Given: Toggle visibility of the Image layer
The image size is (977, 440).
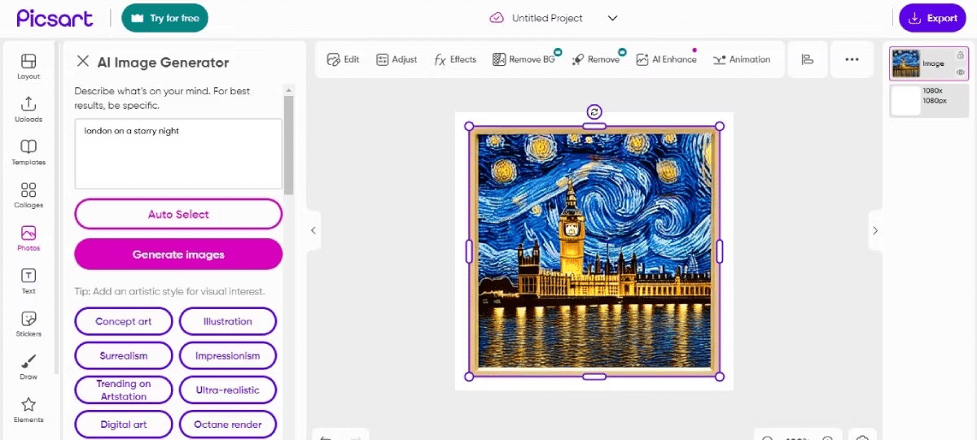Looking at the screenshot, I should (961, 72).
